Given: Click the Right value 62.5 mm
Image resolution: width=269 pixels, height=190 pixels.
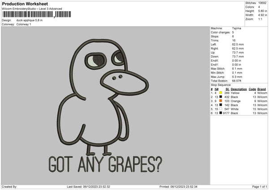Looking at the screenshot, I should pos(238,48).
